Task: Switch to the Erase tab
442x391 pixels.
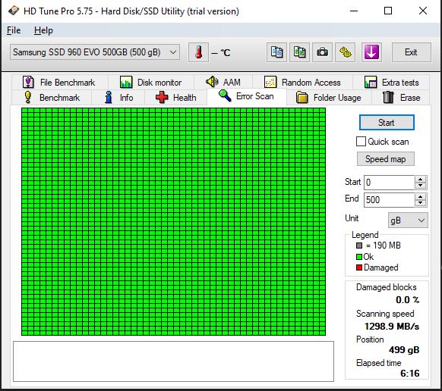Action: point(401,98)
